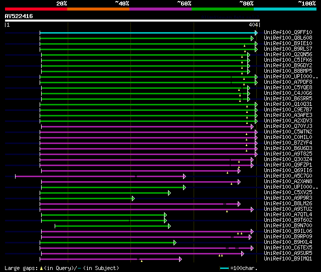Image resolution: width=321 pixels, height=272 pixels.
Task: Click the UniRef100_Q9FZP1 label
Action: pyautogui.click(x=288, y=165)
